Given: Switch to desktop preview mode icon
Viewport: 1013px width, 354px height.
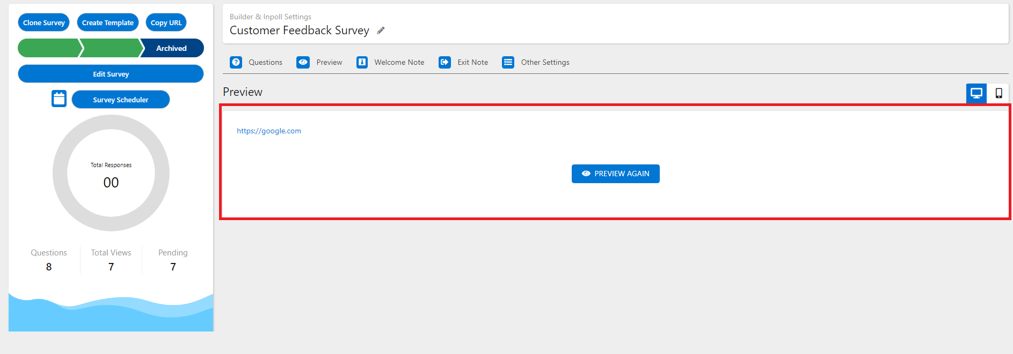Looking at the screenshot, I should pos(976,93).
